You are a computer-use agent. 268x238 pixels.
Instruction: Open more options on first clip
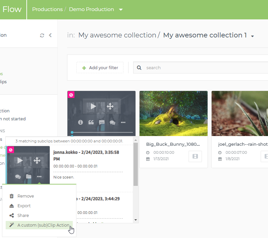coord(123,122)
